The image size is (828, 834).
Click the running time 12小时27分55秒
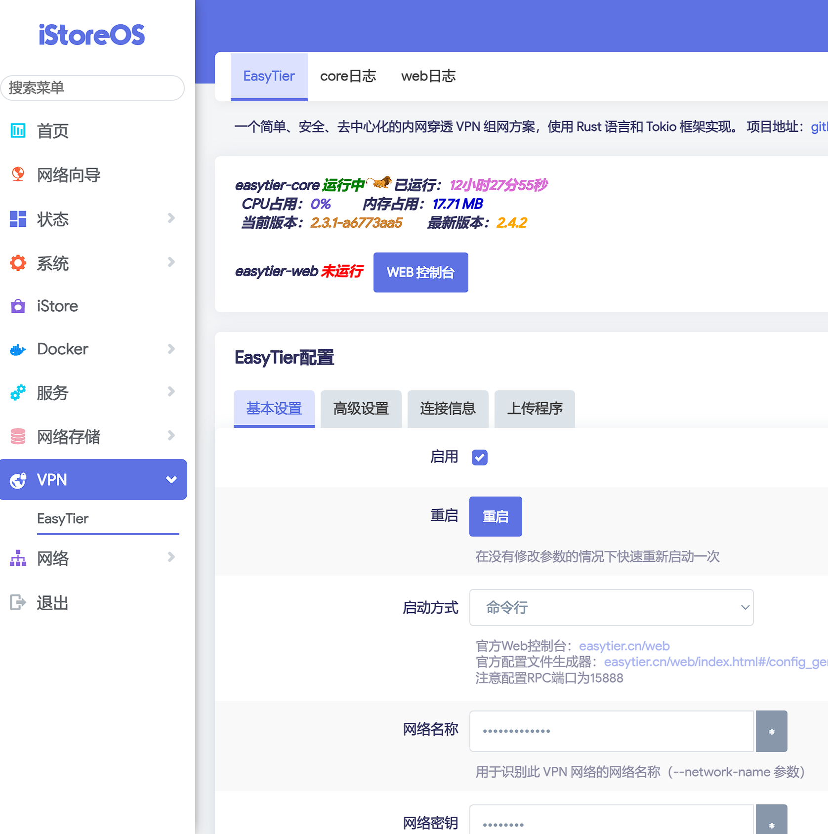[x=498, y=185]
